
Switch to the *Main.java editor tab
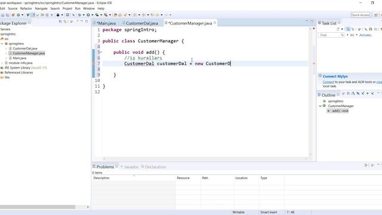click(x=105, y=23)
